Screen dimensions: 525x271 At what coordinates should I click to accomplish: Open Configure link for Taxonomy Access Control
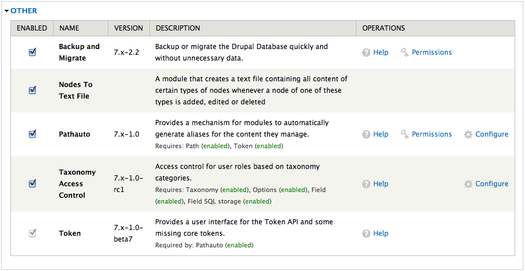492,184
